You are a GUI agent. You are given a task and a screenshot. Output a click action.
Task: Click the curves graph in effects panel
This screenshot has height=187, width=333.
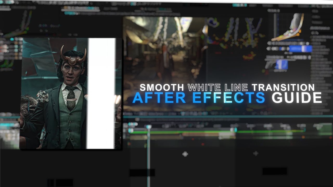coord(288,27)
